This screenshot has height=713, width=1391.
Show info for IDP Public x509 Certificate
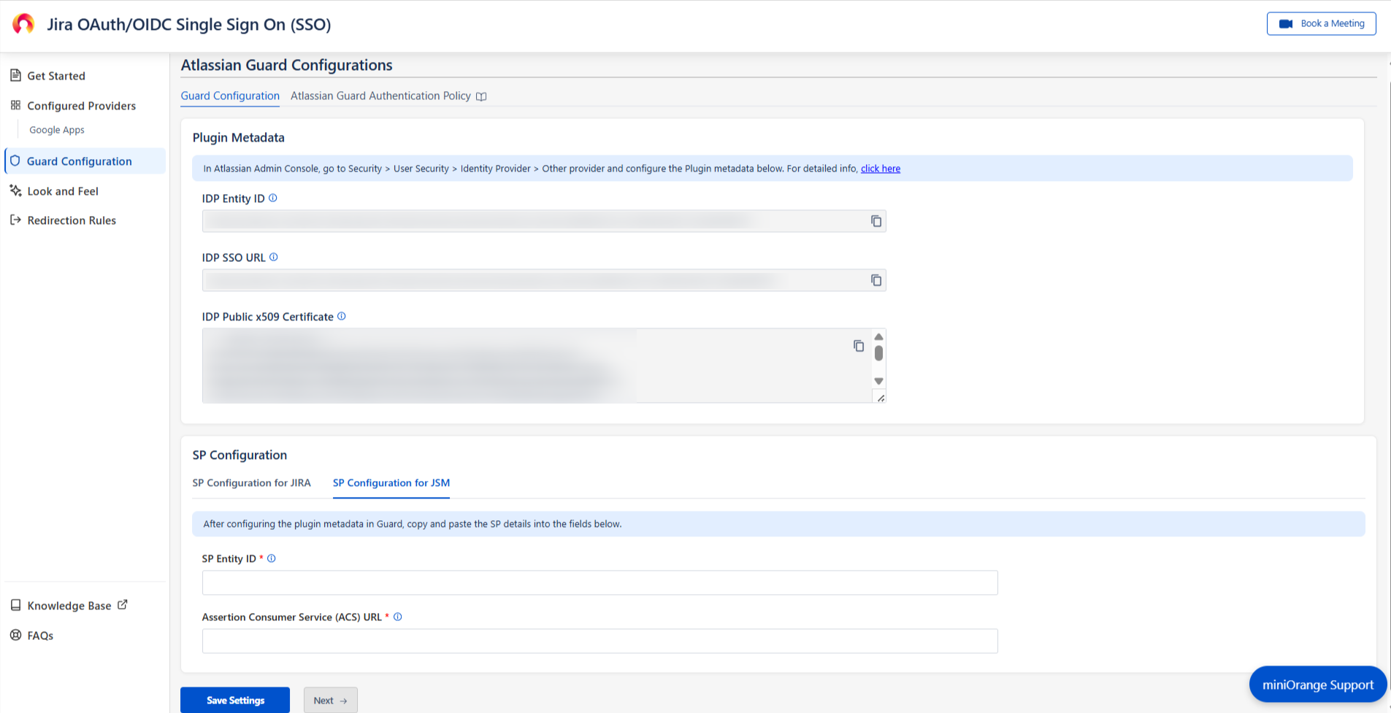pyautogui.click(x=342, y=316)
